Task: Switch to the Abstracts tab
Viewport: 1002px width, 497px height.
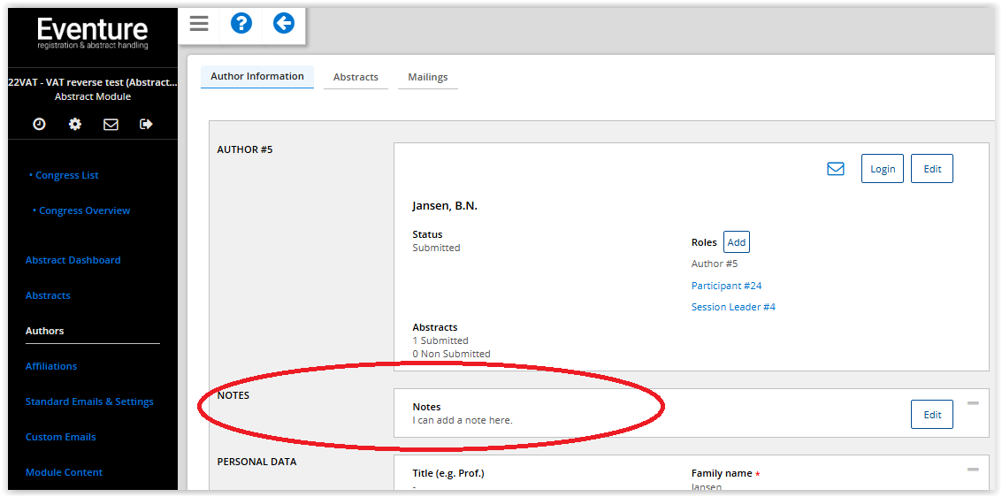Action: (x=356, y=78)
